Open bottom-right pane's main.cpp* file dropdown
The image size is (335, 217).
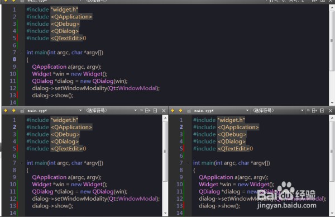pos(221,111)
